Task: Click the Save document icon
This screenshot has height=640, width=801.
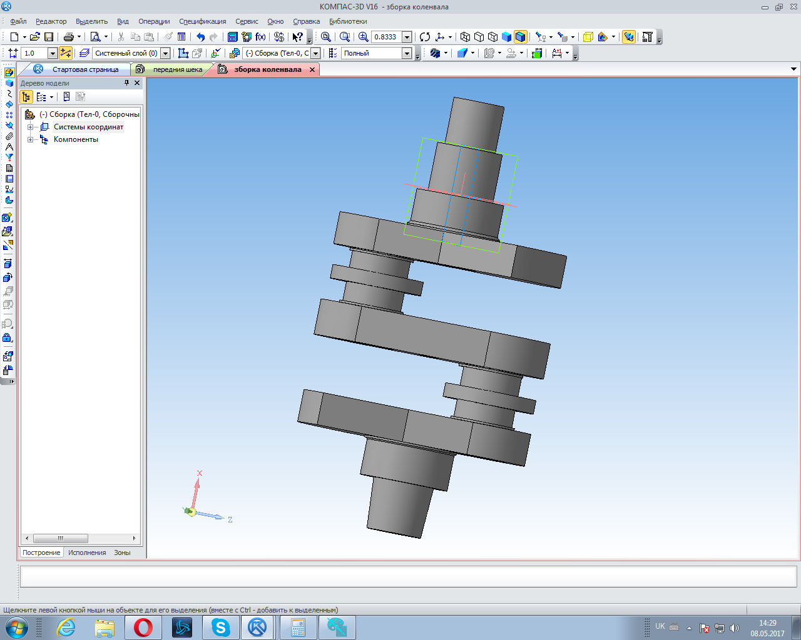Action: click(x=49, y=37)
